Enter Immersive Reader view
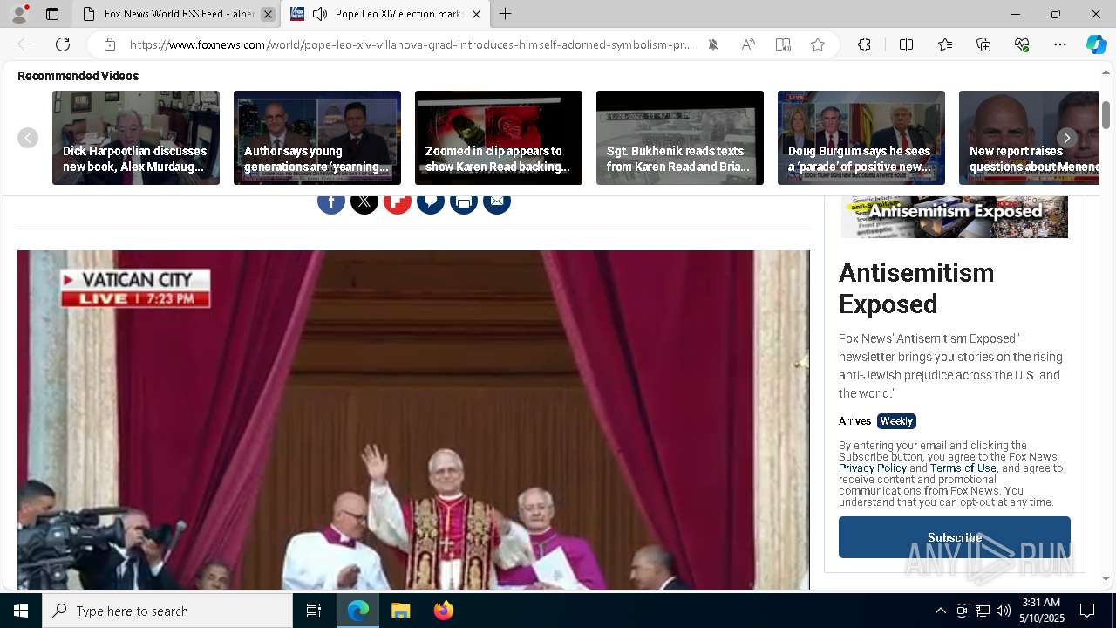 click(x=783, y=44)
